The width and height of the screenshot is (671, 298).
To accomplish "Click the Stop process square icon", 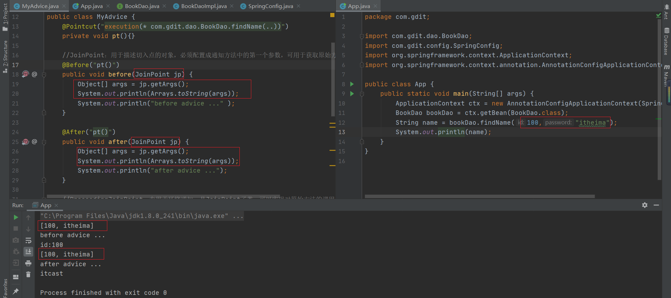I will coord(16,228).
